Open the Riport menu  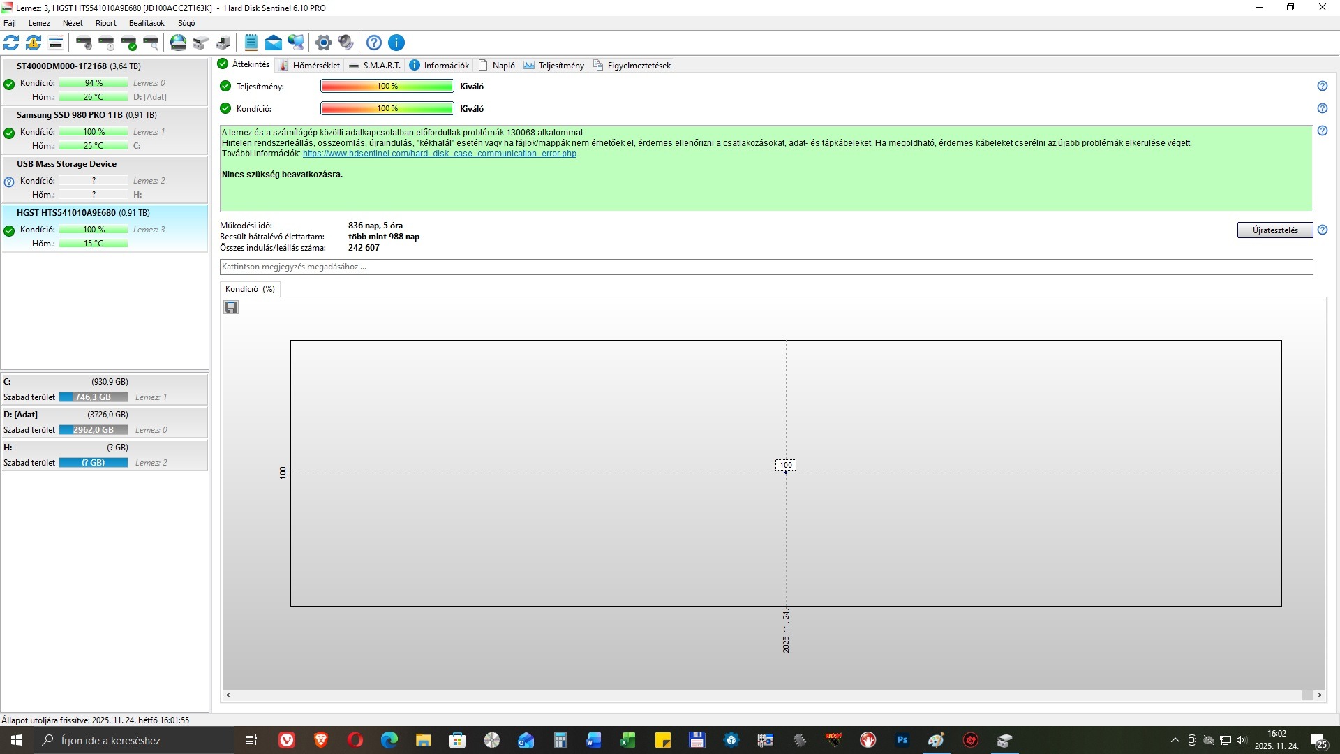(105, 23)
